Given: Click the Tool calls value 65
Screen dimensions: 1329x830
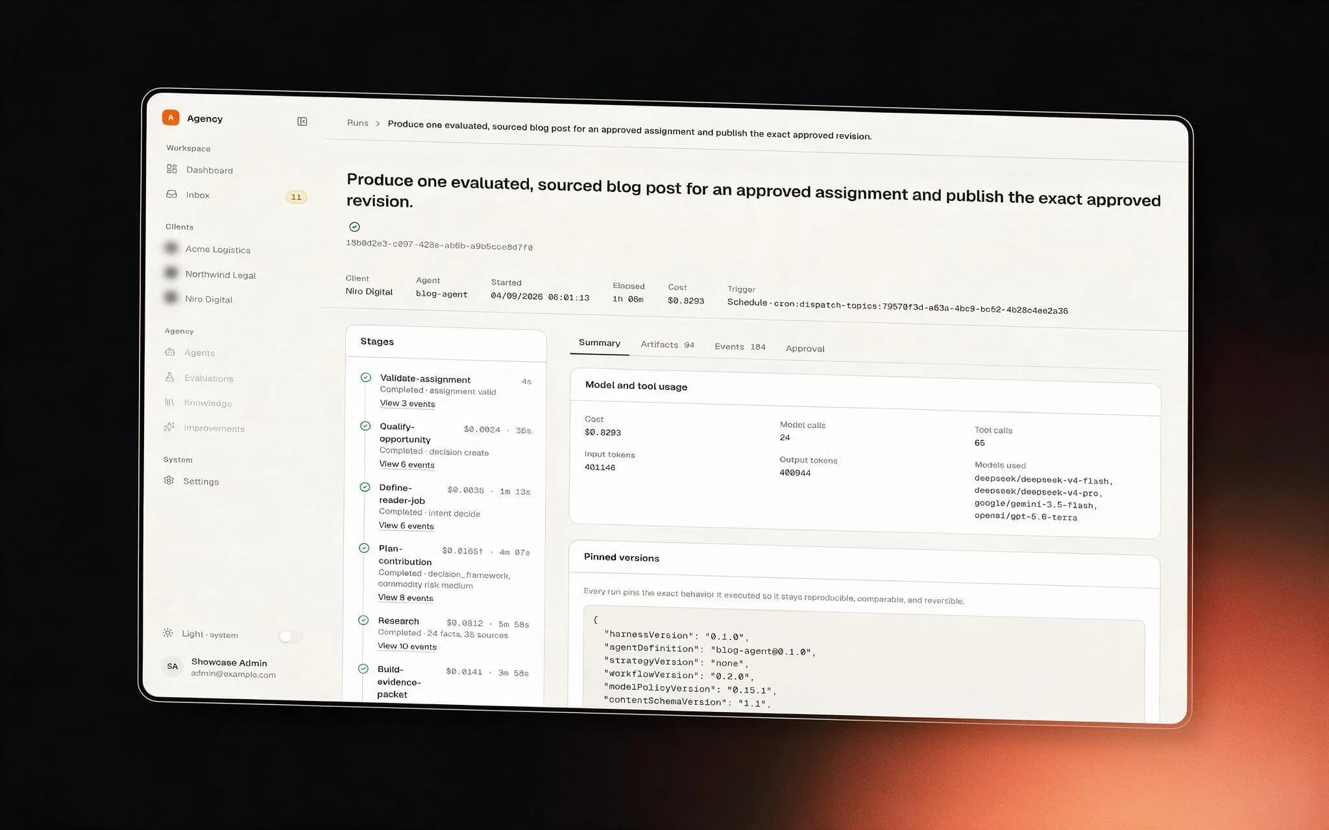Looking at the screenshot, I should [979, 443].
